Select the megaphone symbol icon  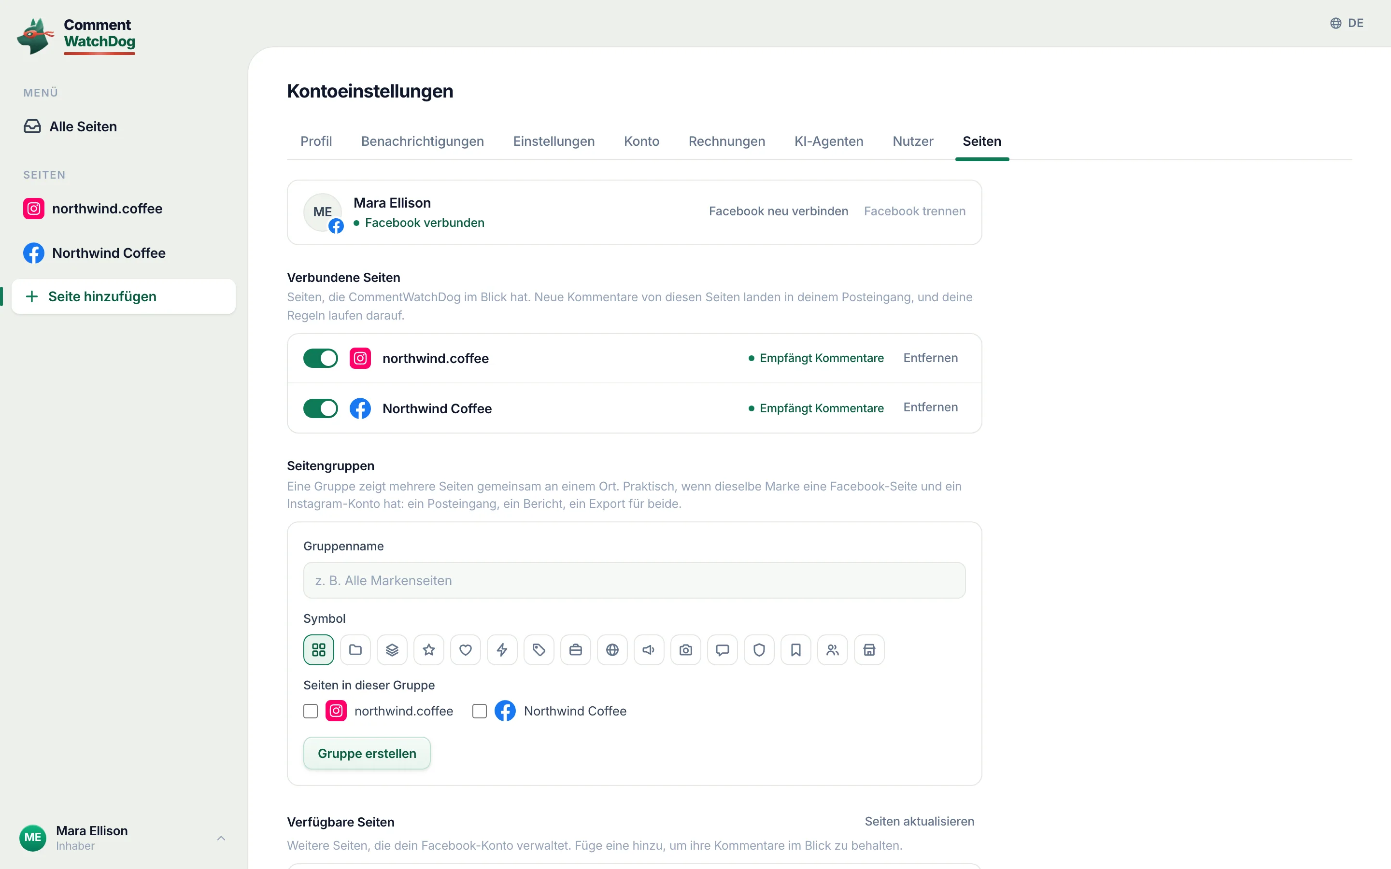[x=649, y=649]
